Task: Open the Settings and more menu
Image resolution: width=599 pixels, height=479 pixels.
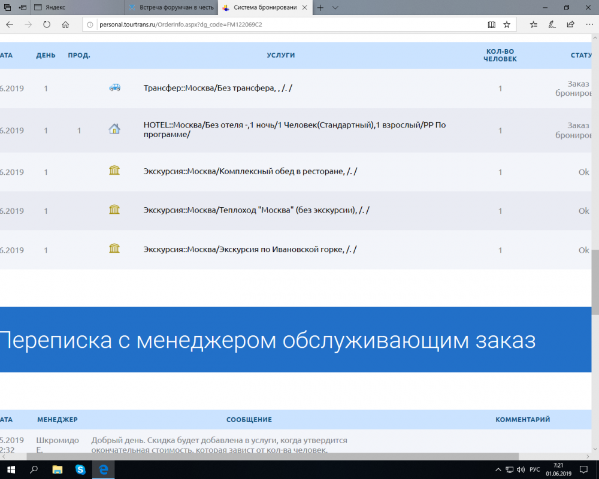Action: coord(588,25)
